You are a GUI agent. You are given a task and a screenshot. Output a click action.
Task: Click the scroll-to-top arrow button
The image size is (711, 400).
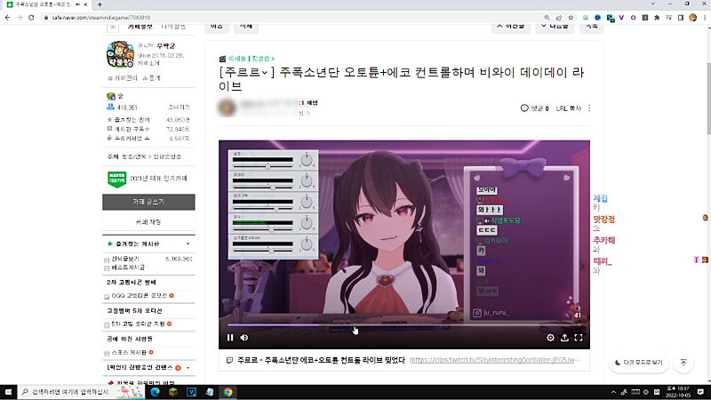click(683, 363)
